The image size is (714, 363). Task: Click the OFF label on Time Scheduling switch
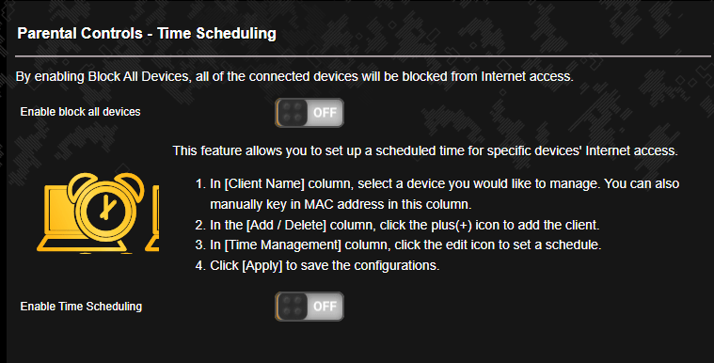pyautogui.click(x=325, y=306)
